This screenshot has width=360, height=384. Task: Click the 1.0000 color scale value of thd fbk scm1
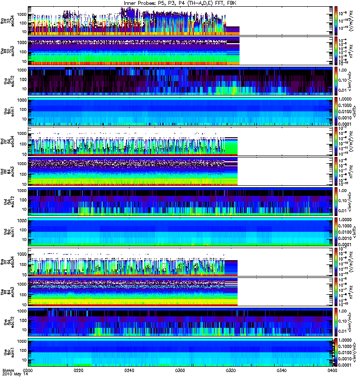click(x=345, y=220)
